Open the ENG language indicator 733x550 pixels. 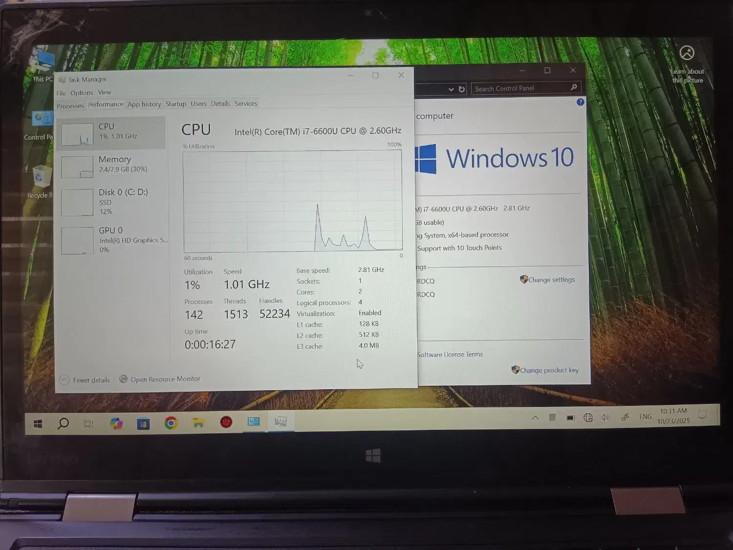(646, 417)
